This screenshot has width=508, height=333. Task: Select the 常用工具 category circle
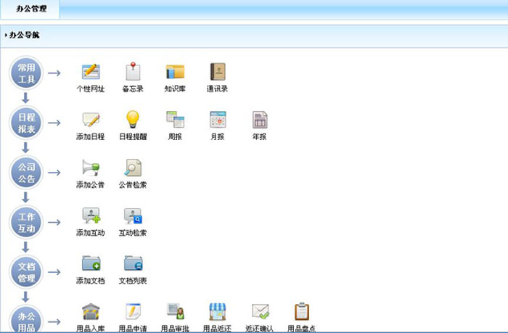[x=26, y=73]
